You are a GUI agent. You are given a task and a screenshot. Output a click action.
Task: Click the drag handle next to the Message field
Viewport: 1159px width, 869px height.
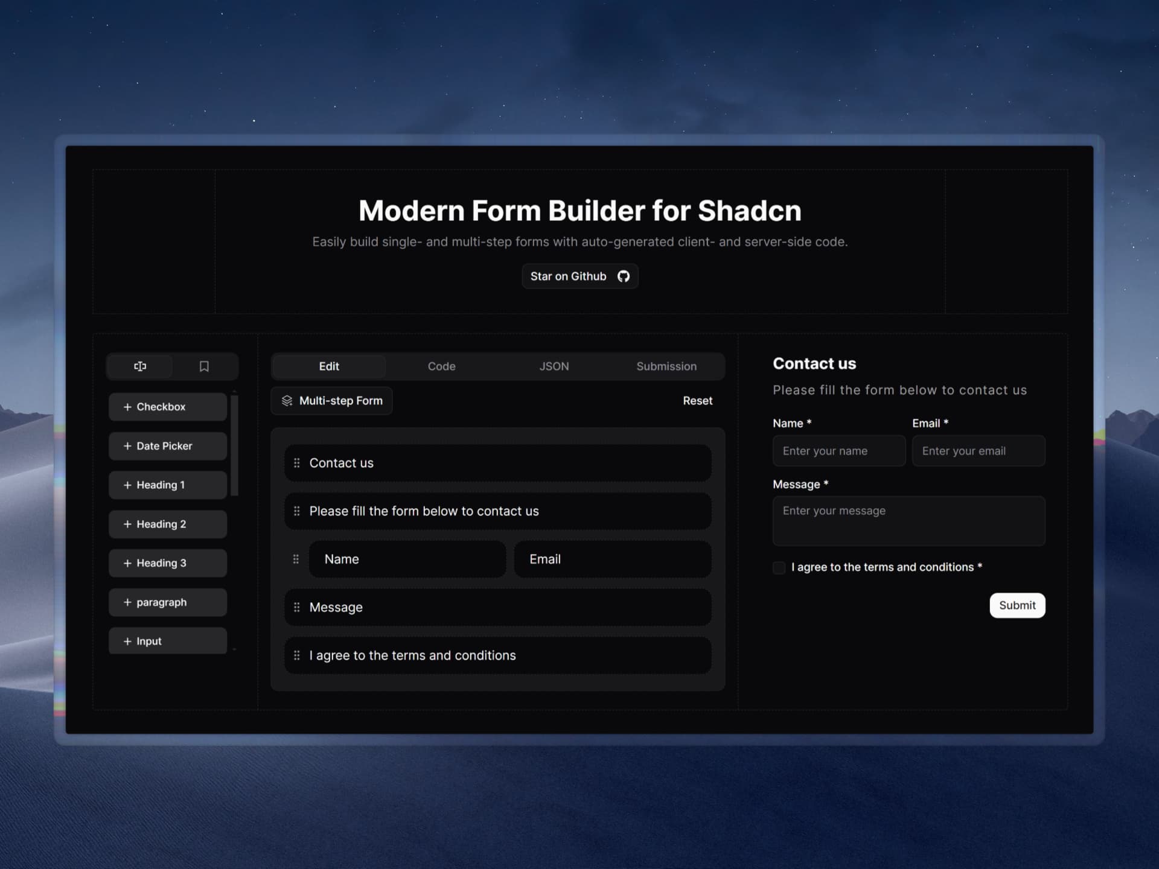297,607
